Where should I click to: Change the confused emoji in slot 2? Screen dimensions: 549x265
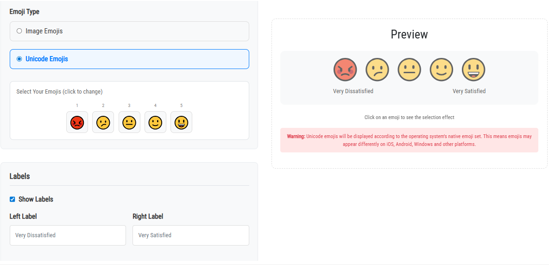103,122
